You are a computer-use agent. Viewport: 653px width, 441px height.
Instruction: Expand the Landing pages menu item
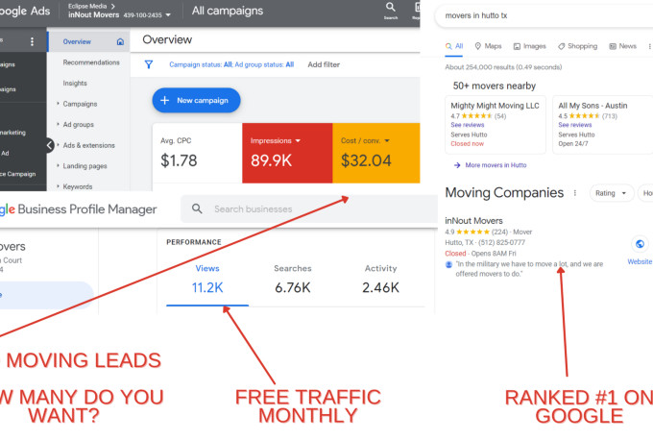59,165
